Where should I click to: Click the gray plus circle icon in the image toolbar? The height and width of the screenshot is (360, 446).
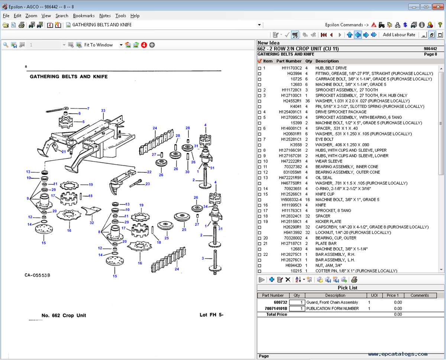[152, 45]
